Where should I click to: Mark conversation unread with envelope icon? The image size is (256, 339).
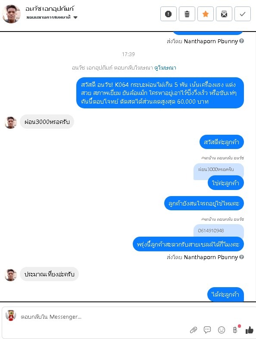[x=224, y=14]
